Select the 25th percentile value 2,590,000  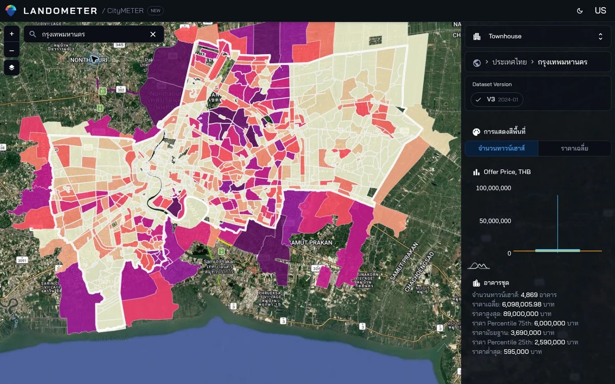coord(551,342)
